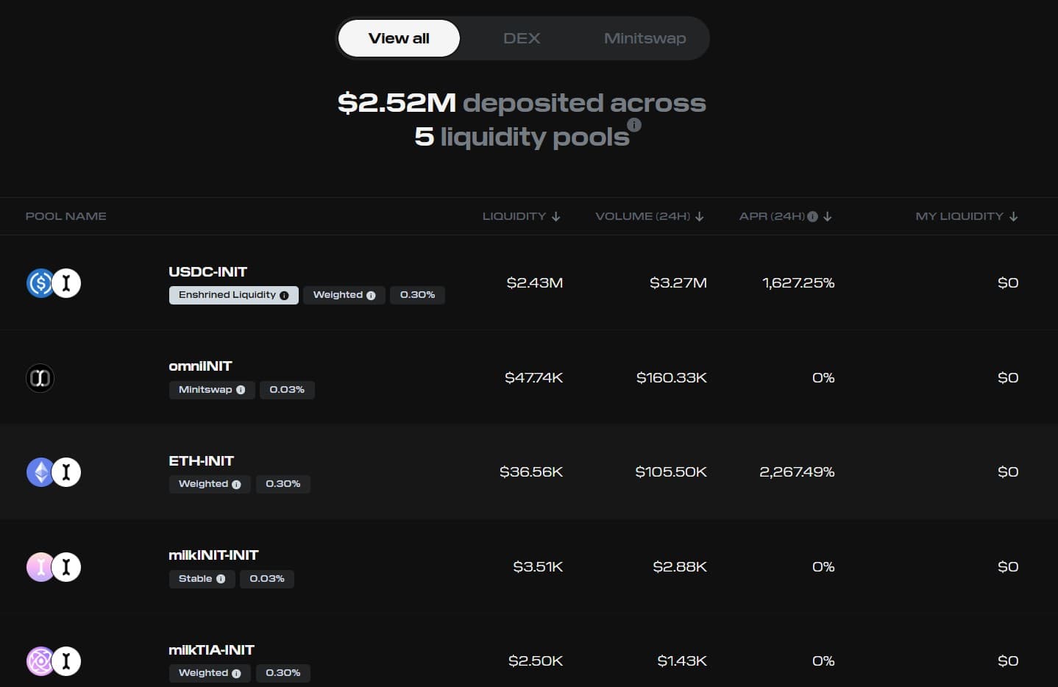Screen dimensions: 1058x687
Task: Sort pools by Volume (24H) column
Action: pyautogui.click(x=649, y=216)
